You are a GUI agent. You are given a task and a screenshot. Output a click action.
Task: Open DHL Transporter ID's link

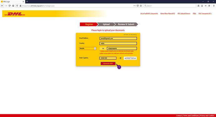pos(205,13)
